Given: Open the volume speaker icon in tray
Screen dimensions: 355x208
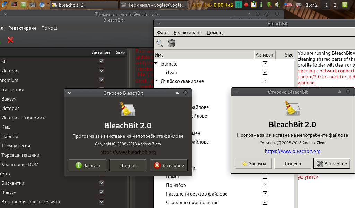Looking at the screenshot, I should (x=277, y=5).
